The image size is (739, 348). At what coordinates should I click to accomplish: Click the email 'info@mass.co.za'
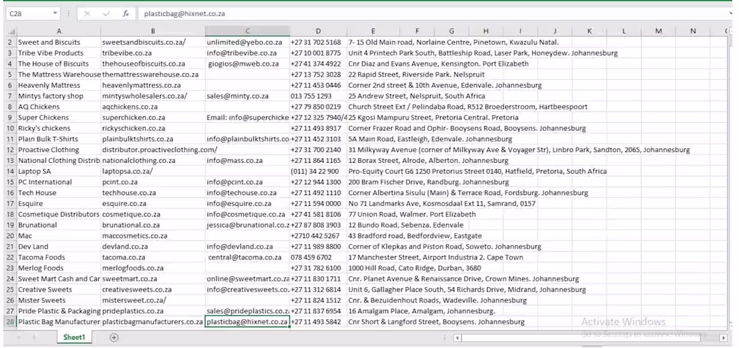coord(247,160)
